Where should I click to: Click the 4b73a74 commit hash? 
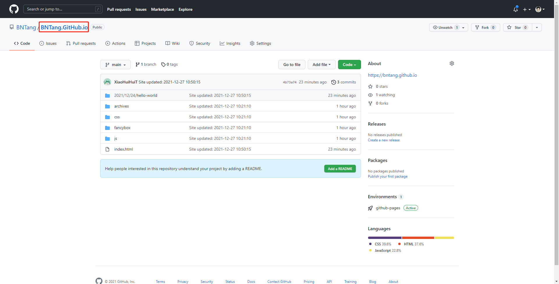pyautogui.click(x=290, y=82)
